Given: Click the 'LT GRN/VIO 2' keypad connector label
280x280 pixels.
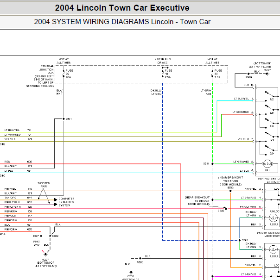Looking at the screenshot, I should coord(243,162).
